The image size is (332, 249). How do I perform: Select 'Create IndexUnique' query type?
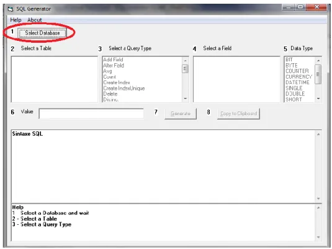point(124,88)
